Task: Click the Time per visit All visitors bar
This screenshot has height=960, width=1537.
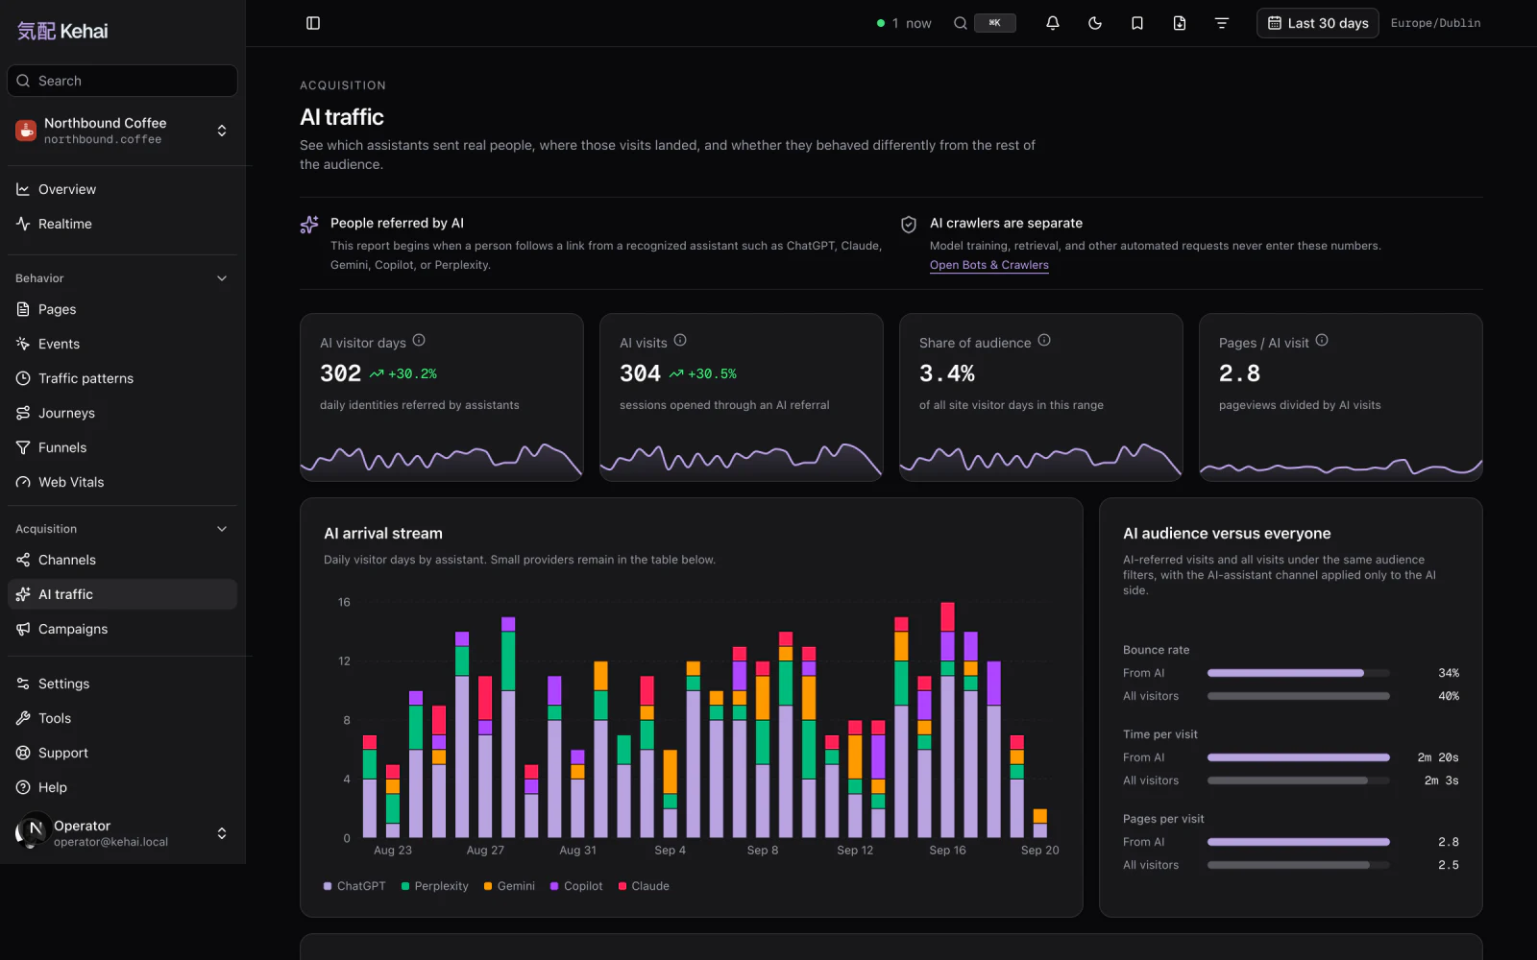Action: click(1299, 780)
